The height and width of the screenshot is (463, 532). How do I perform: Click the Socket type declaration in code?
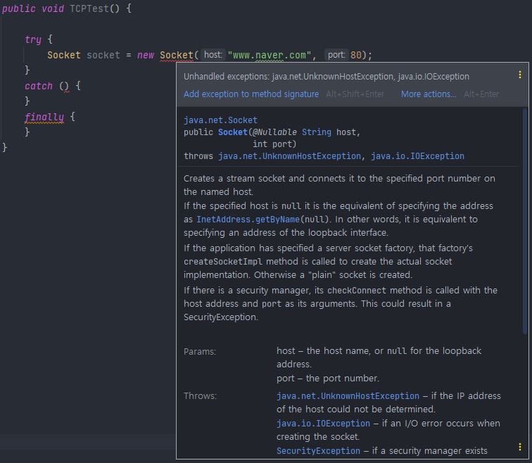64,55
